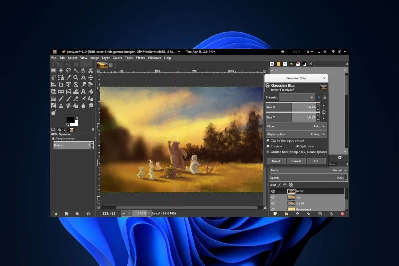
Task: Switch to the Paths tab
Action: [332, 164]
